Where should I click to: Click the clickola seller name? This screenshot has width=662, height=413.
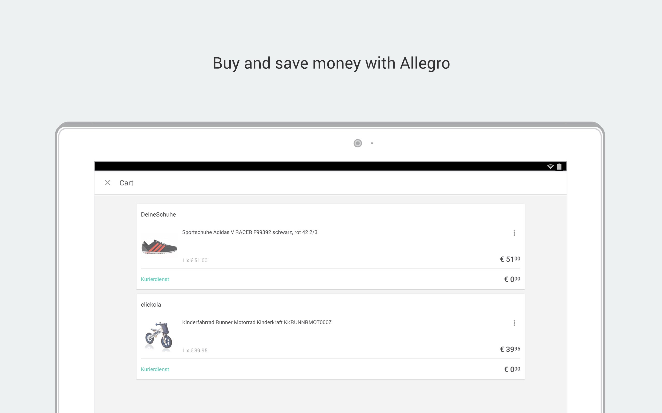coord(151,305)
